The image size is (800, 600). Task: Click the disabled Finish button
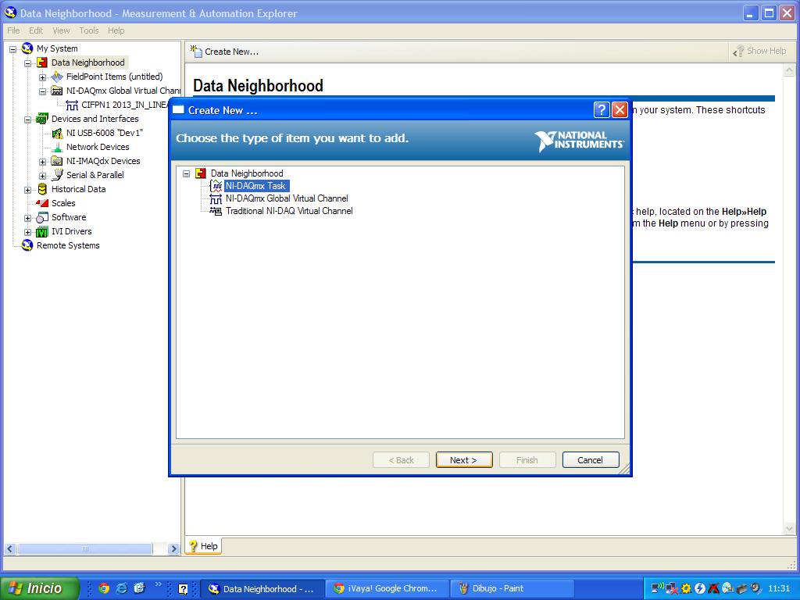coord(527,459)
